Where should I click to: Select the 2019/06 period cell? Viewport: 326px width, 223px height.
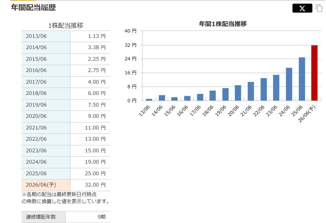tap(46, 105)
